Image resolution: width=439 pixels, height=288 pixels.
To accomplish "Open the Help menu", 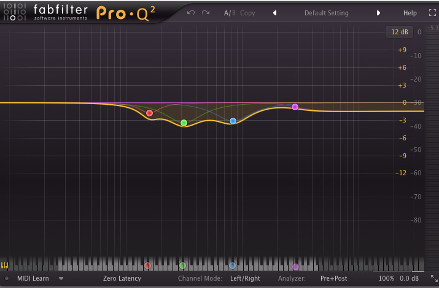I will pyautogui.click(x=410, y=13).
